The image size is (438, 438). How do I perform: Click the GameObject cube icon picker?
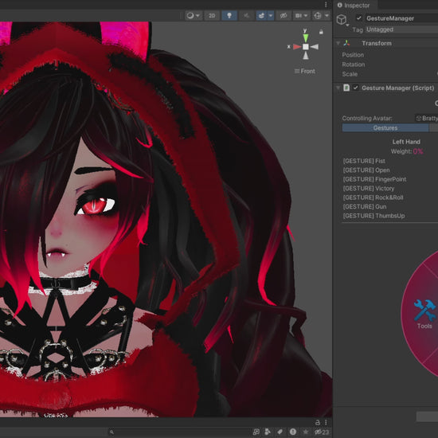point(342,20)
